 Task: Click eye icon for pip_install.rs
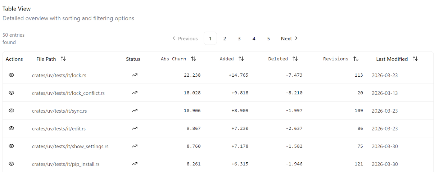pyautogui.click(x=11, y=164)
